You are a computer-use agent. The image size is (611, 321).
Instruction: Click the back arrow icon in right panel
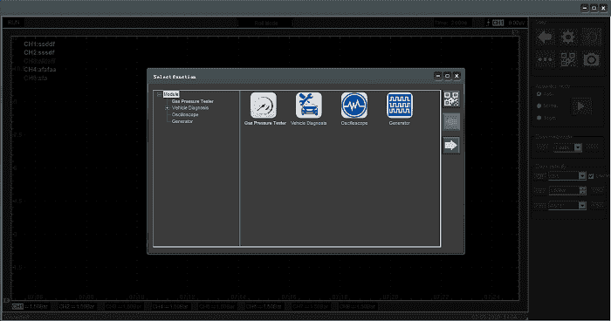pyautogui.click(x=545, y=37)
